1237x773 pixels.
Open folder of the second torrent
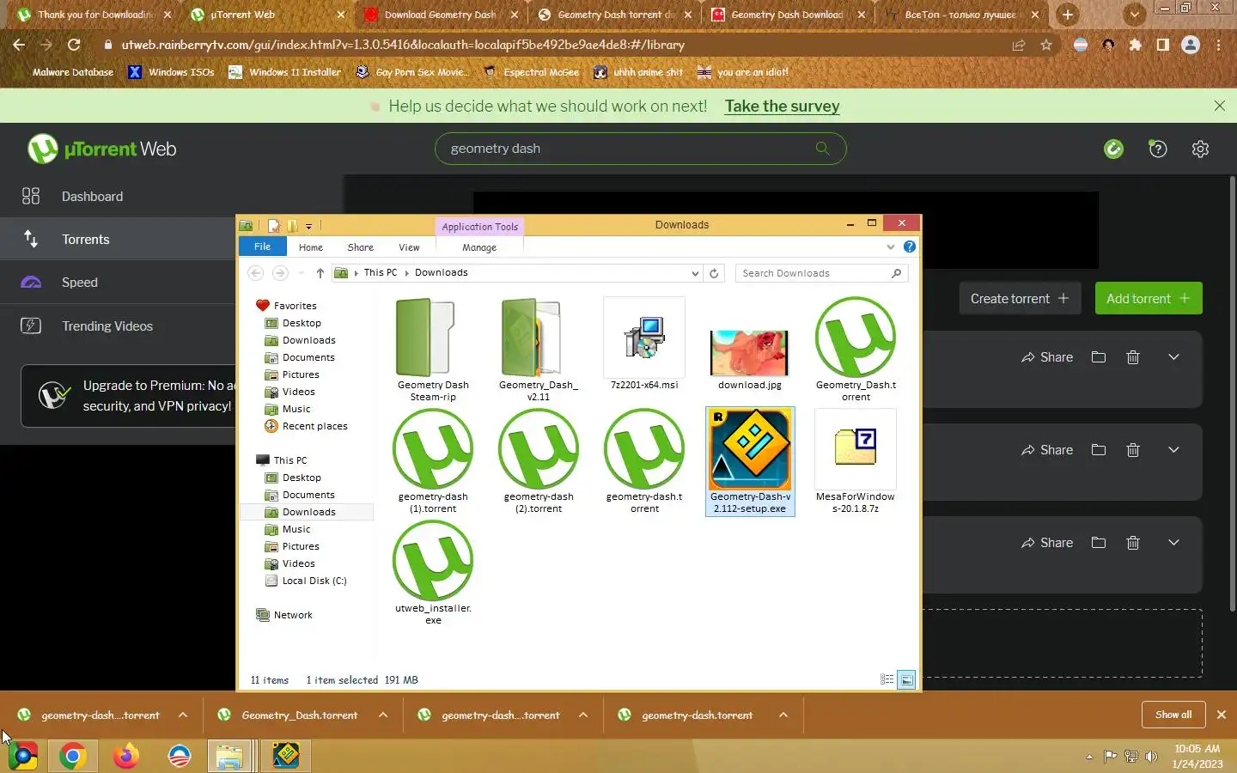point(1099,450)
